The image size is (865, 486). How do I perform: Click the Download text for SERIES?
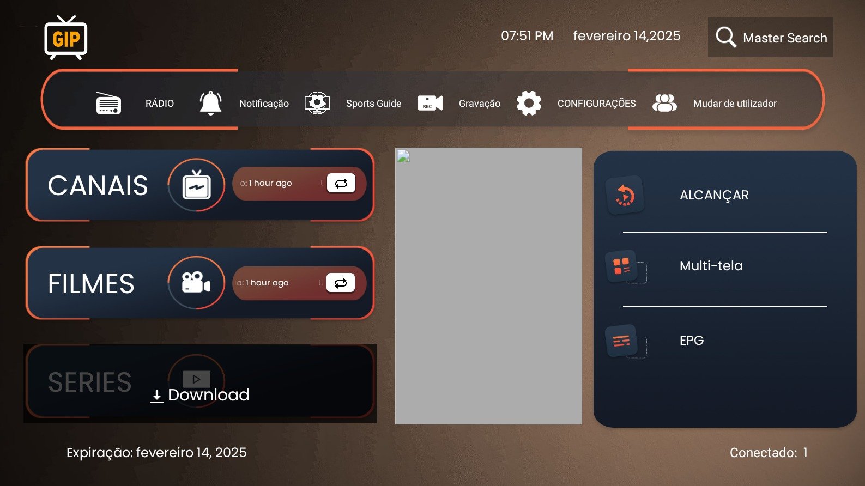coord(208,394)
